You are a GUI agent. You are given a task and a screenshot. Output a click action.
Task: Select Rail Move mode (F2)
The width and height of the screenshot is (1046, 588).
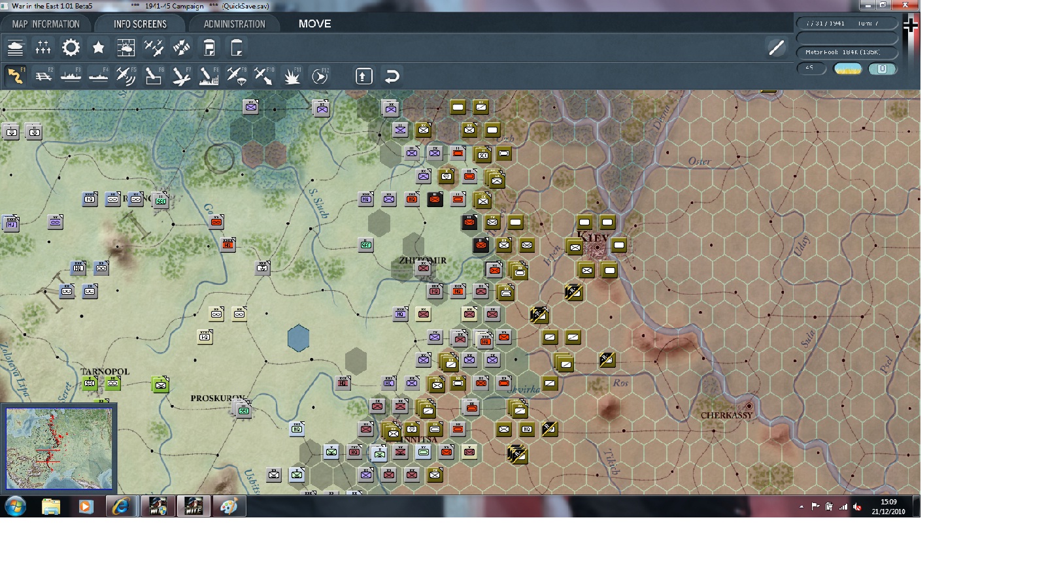(x=43, y=76)
